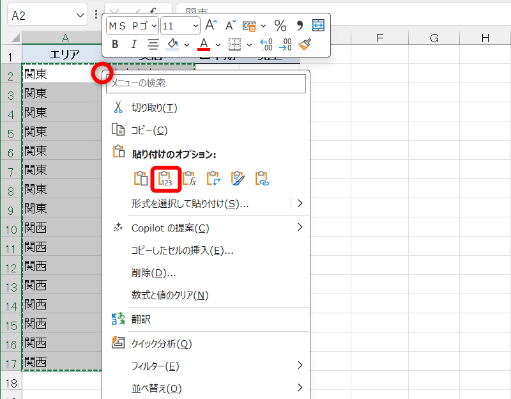The image size is (511, 399).
Task: Open Copilot suggestions submenu
Action: point(206,228)
